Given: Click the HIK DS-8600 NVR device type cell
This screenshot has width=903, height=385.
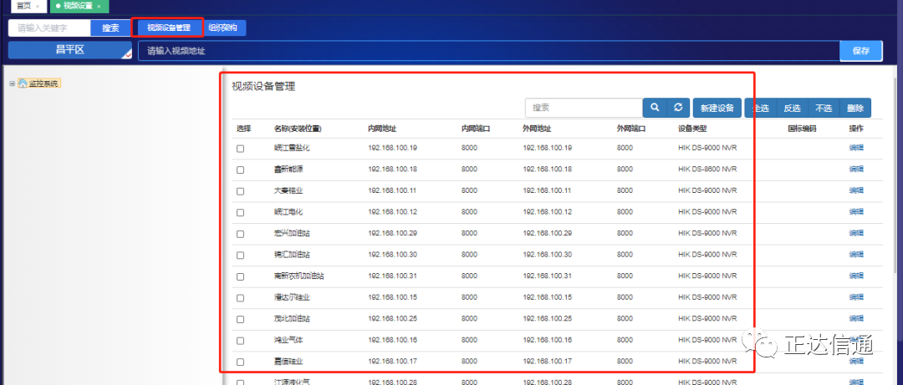Looking at the screenshot, I should tap(707, 170).
